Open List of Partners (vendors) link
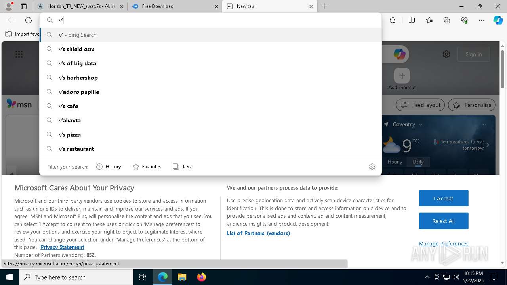507x285 pixels. 259,233
